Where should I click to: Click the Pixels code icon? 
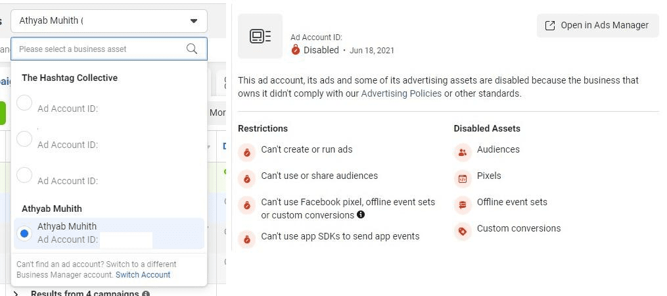pos(463,178)
